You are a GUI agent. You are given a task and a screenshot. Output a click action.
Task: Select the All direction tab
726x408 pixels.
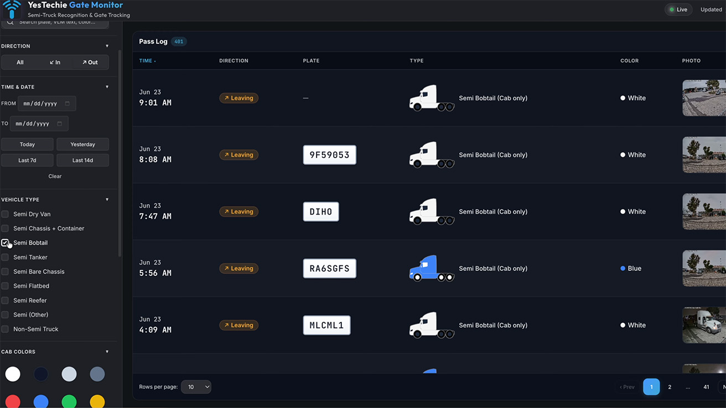[20, 62]
